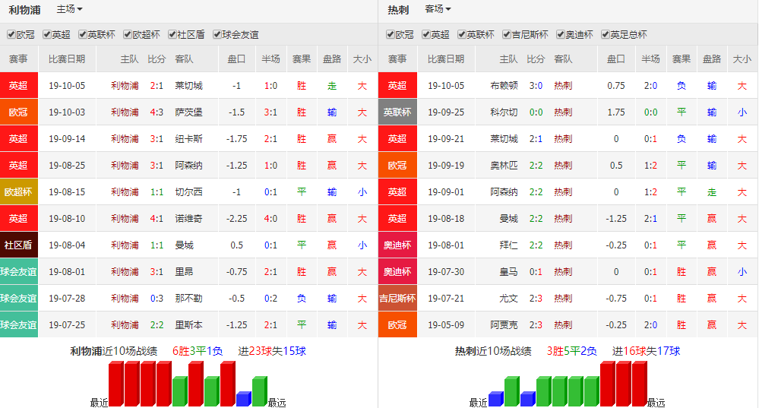Uncheck 英足总杯 filter
759x408 pixels.
pos(605,34)
